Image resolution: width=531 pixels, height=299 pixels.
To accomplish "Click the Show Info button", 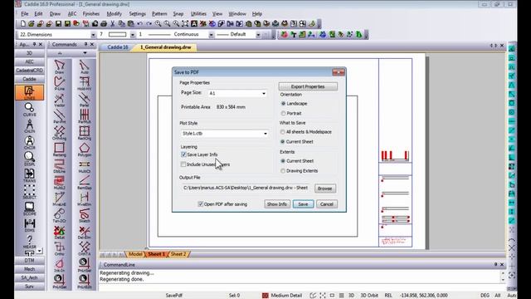I will [277, 204].
